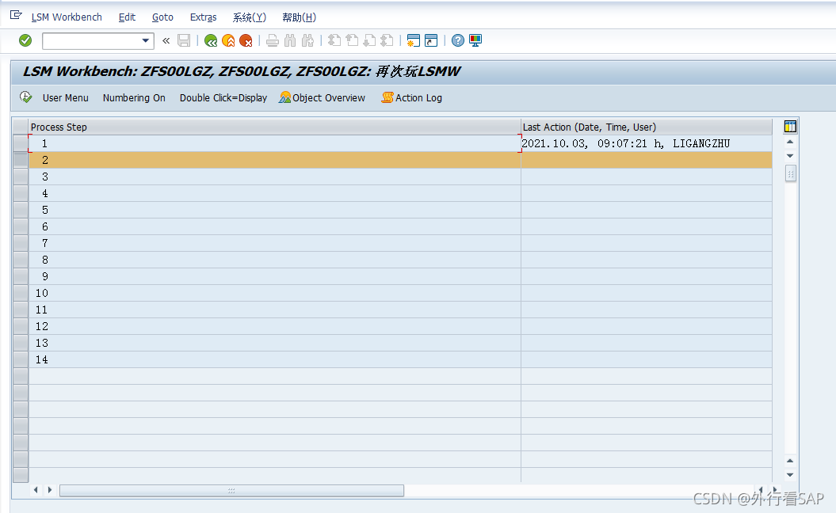This screenshot has height=513, width=836.
Task: Click the Execute clock icon beside User Menu
Action: [x=25, y=97]
